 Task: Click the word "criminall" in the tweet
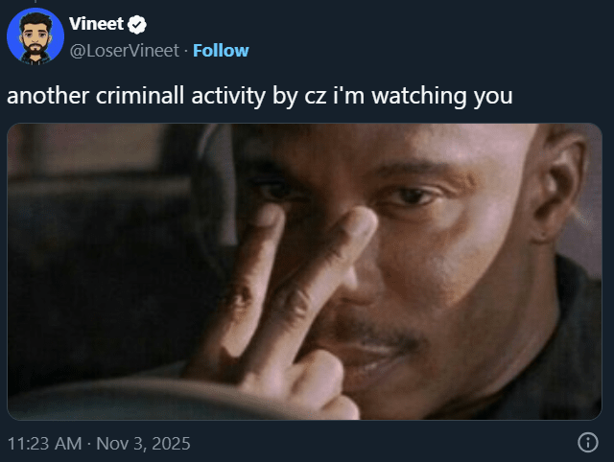click(x=140, y=96)
